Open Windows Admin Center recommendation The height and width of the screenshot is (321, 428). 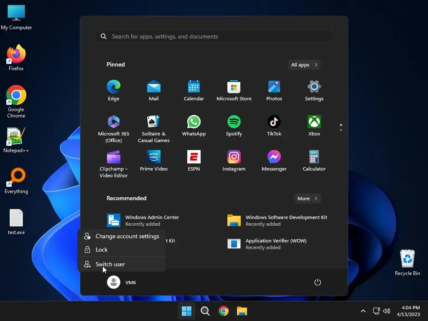point(143,221)
